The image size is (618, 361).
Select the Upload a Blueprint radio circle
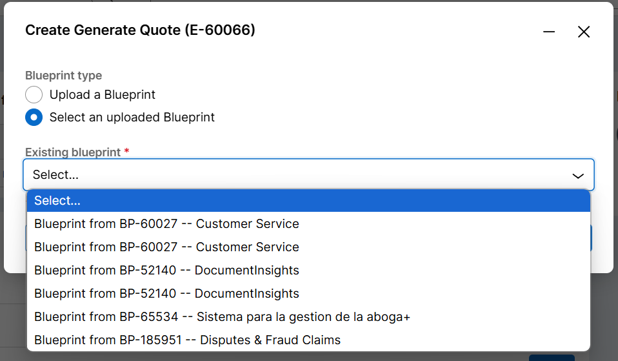pyautogui.click(x=34, y=95)
